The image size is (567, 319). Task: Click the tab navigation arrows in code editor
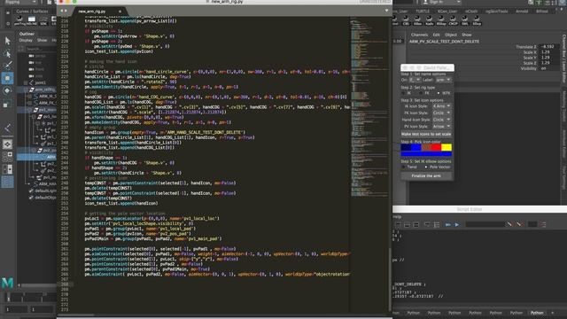64,11
